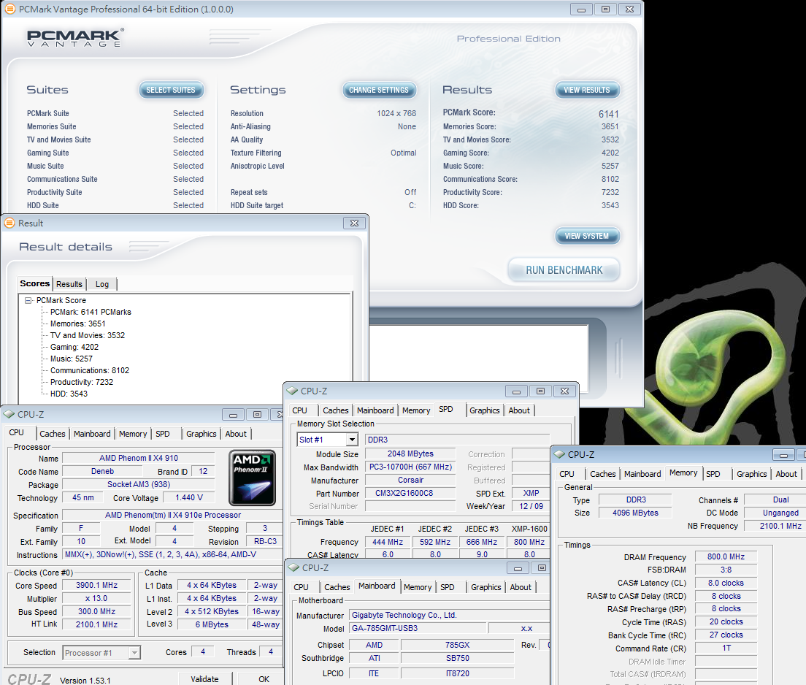
Task: Open Graphics tab in CPU-Z SPD window
Action: coord(484,410)
